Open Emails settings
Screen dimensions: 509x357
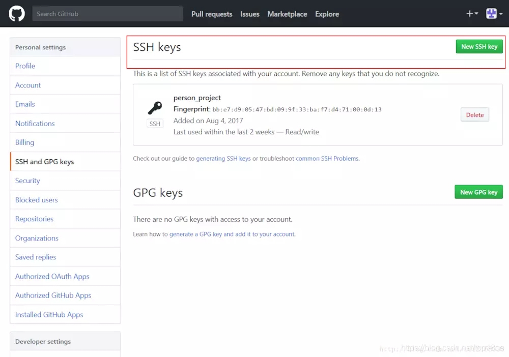pos(65,104)
